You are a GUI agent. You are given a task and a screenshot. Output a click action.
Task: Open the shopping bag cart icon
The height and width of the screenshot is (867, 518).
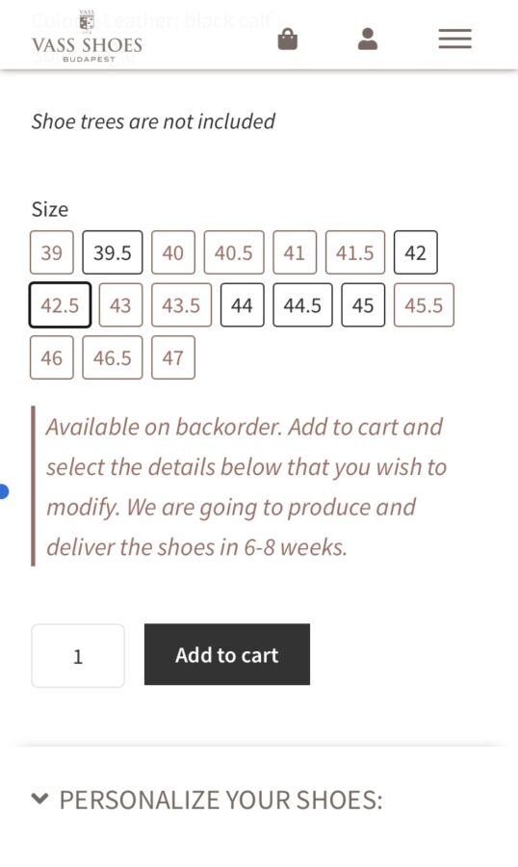tap(288, 39)
